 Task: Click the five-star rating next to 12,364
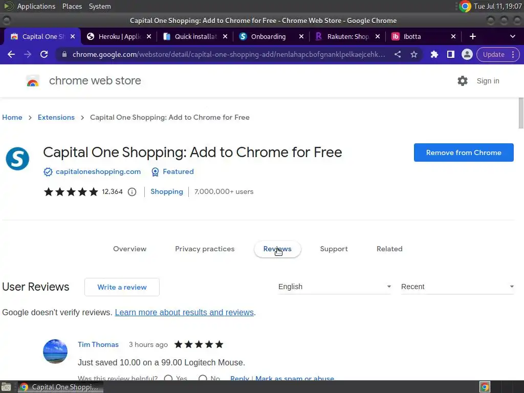coord(71,192)
